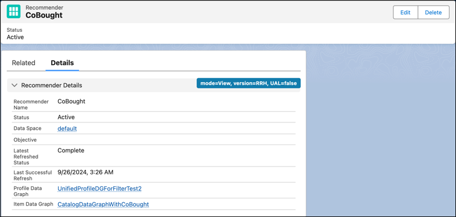Click the Recommender grid icon
Viewport: 456px width, 217px height.
[x=14, y=11]
